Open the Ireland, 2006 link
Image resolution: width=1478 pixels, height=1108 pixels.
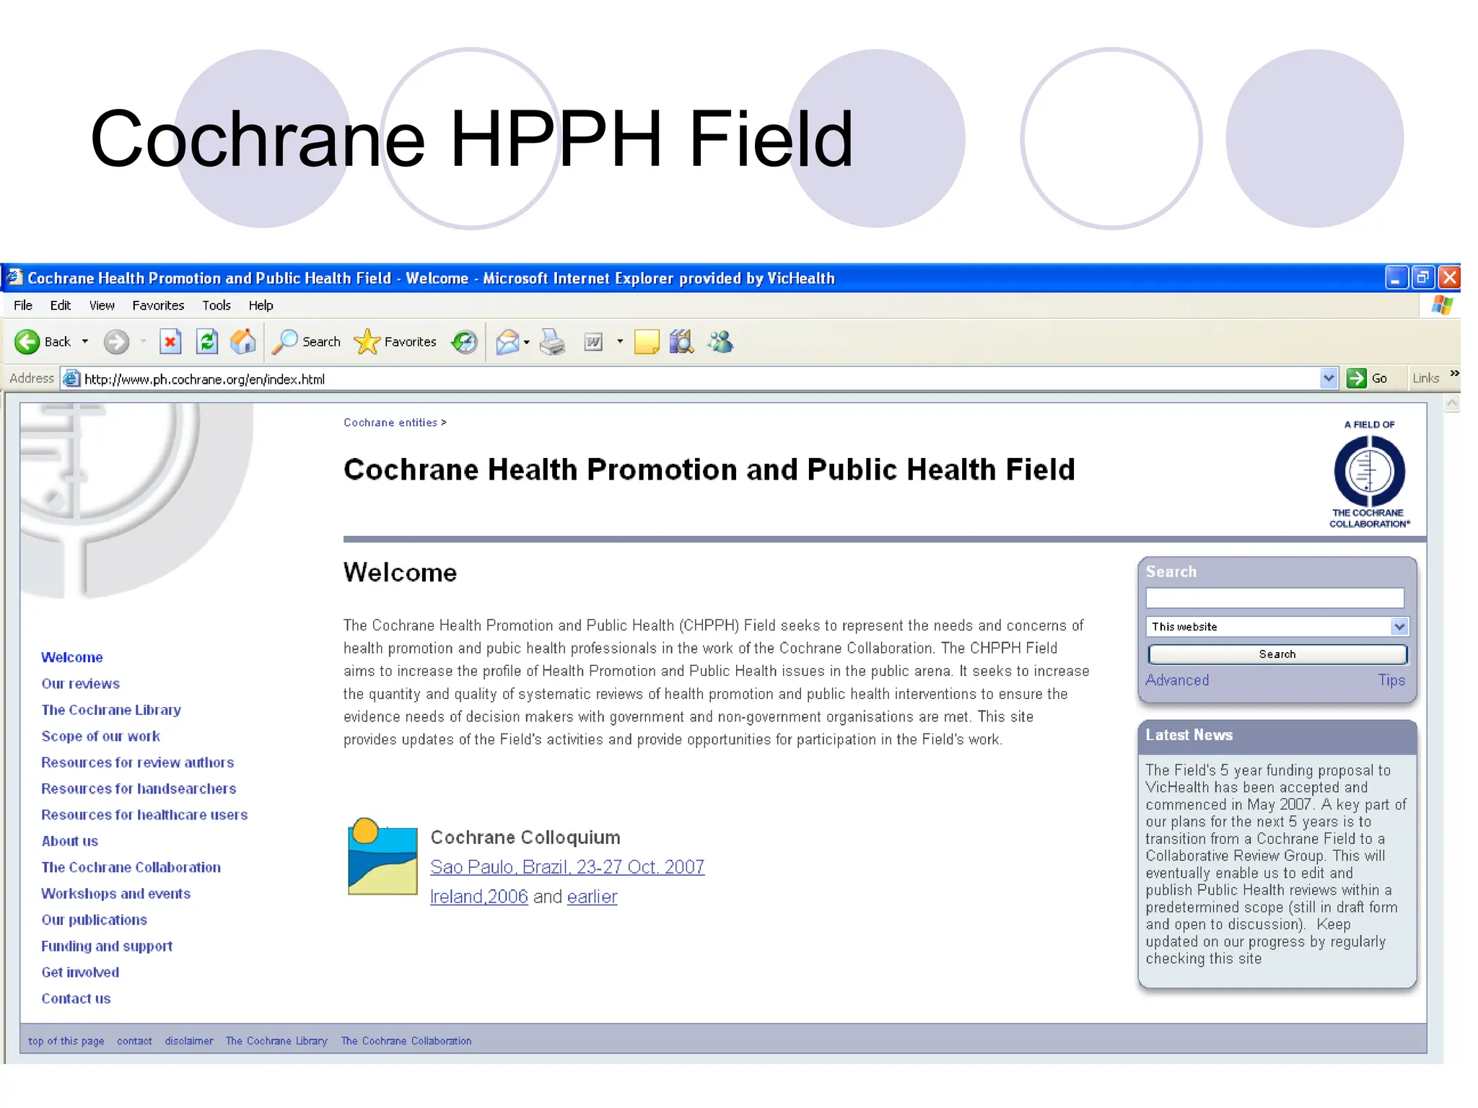pyautogui.click(x=478, y=897)
